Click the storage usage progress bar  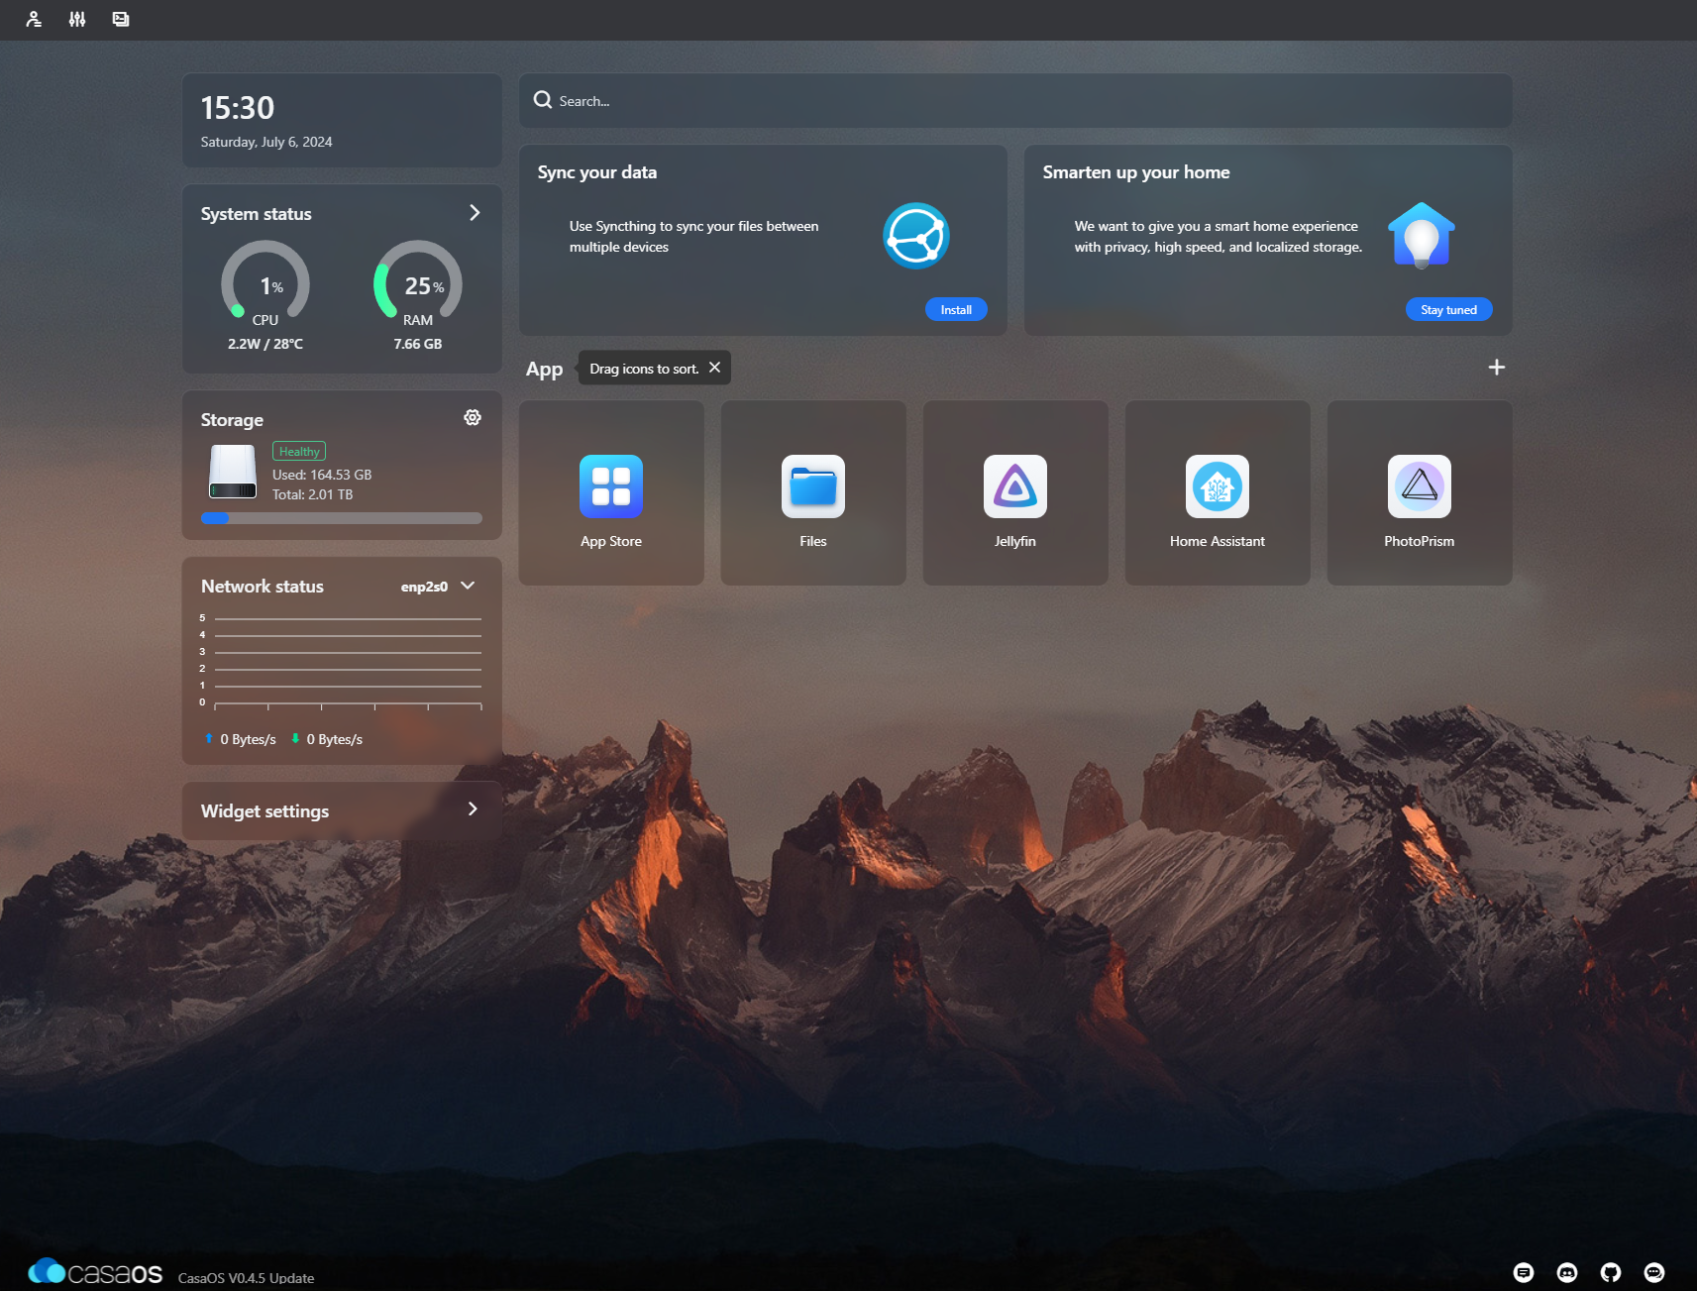342,517
